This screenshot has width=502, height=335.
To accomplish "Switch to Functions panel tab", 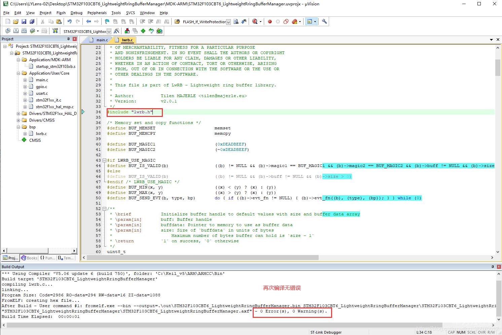I will (x=48, y=258).
